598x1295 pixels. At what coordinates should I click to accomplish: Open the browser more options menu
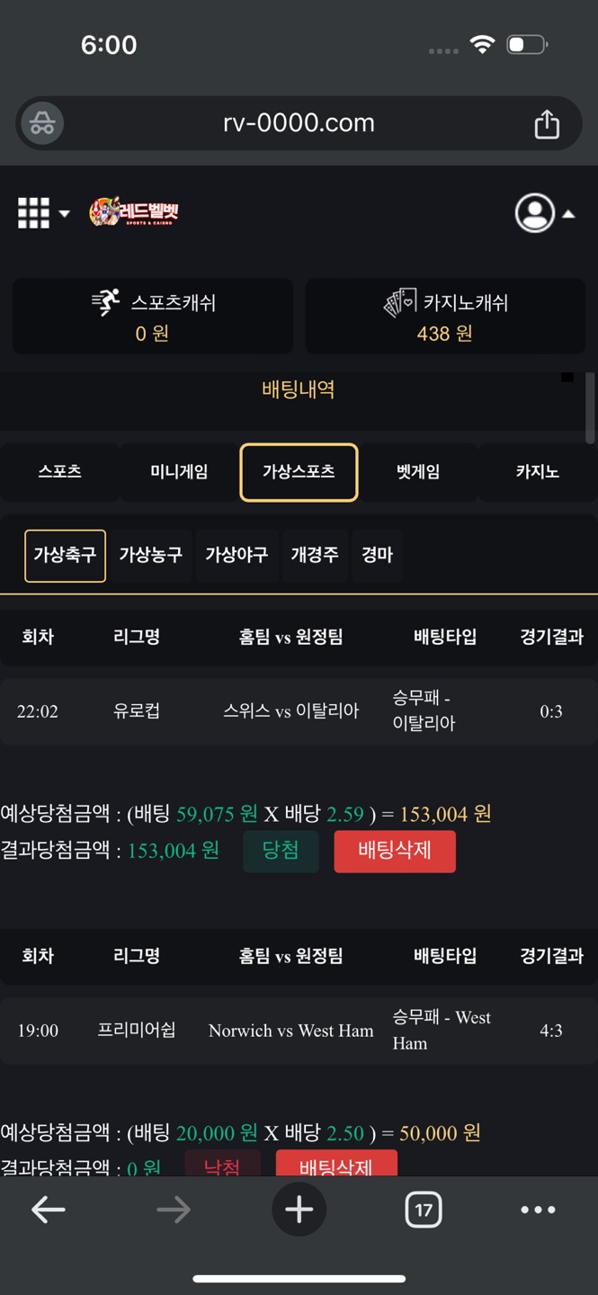538,1210
